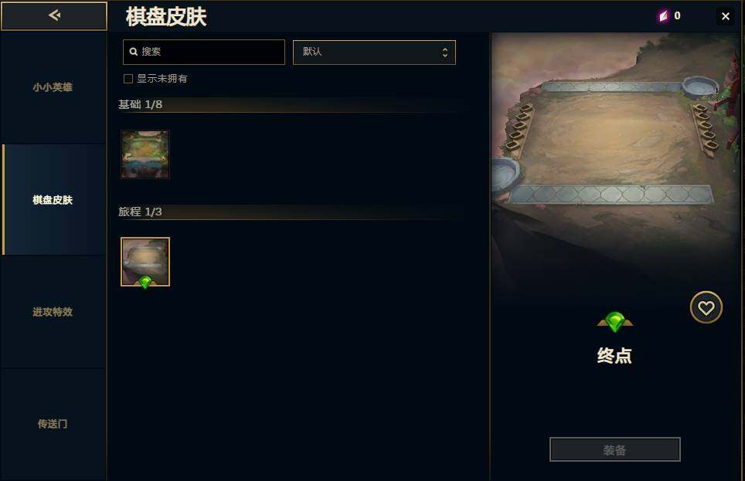This screenshot has height=481, width=745.
Task: Click the magnifier icon in search box
Action: (x=134, y=52)
